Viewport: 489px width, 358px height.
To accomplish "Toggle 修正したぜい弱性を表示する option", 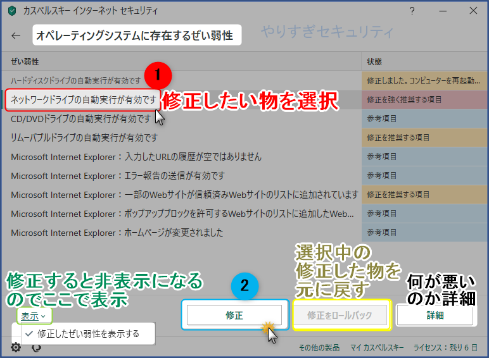I will tap(83, 334).
